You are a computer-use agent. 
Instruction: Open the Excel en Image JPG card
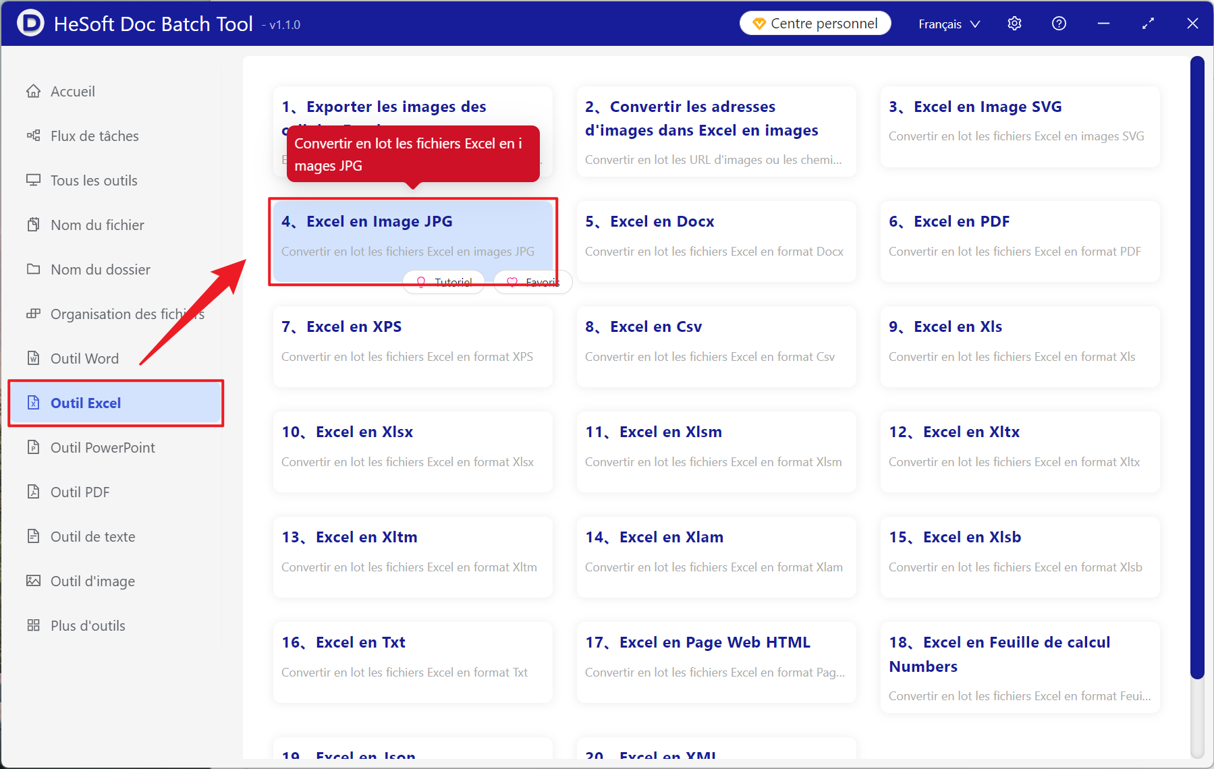pyautogui.click(x=413, y=241)
